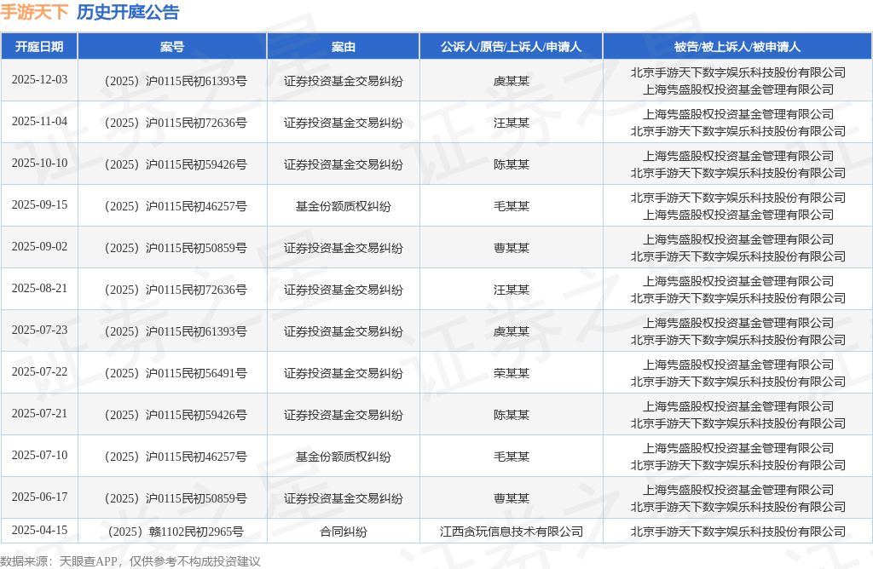The width and height of the screenshot is (873, 569).
Task: Select case number 沪0115民初46257号 in 2025-09-15 row
Action: coord(176,206)
